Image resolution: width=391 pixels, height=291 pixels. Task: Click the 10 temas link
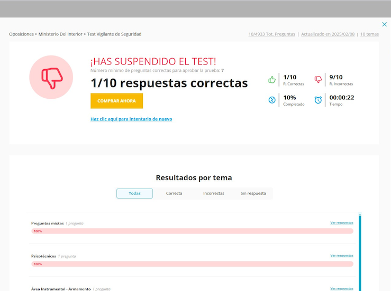pos(369,34)
